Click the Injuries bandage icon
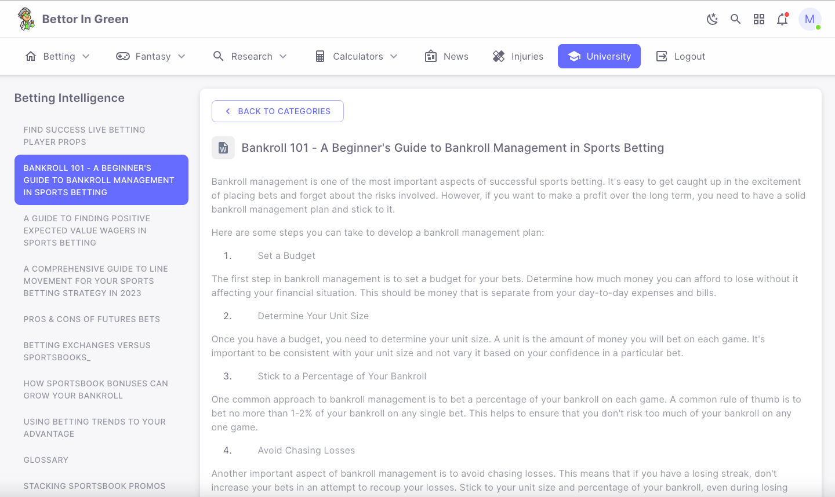The width and height of the screenshot is (835, 497). [x=499, y=56]
